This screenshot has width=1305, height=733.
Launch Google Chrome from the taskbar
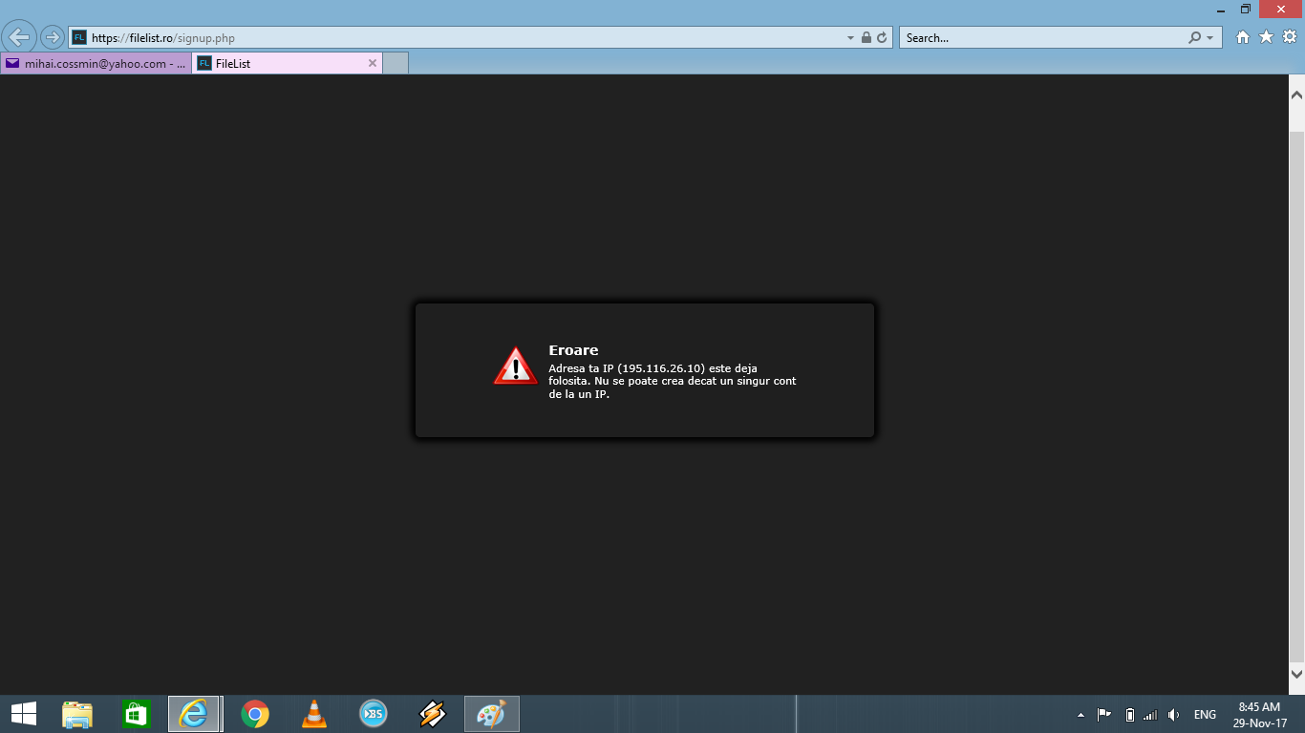254,714
